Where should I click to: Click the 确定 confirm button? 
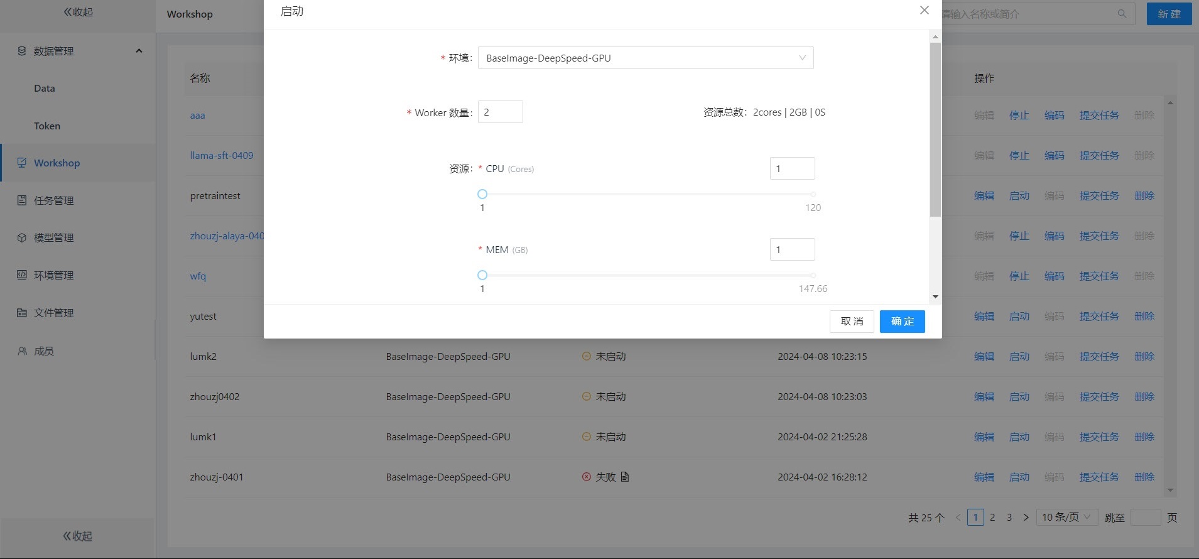[902, 322]
